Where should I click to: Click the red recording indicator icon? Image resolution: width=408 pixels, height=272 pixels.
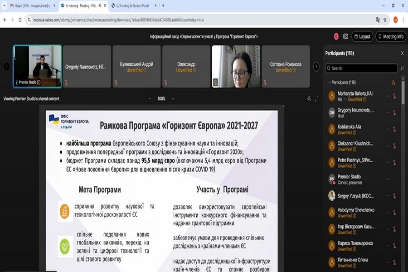(x=336, y=36)
